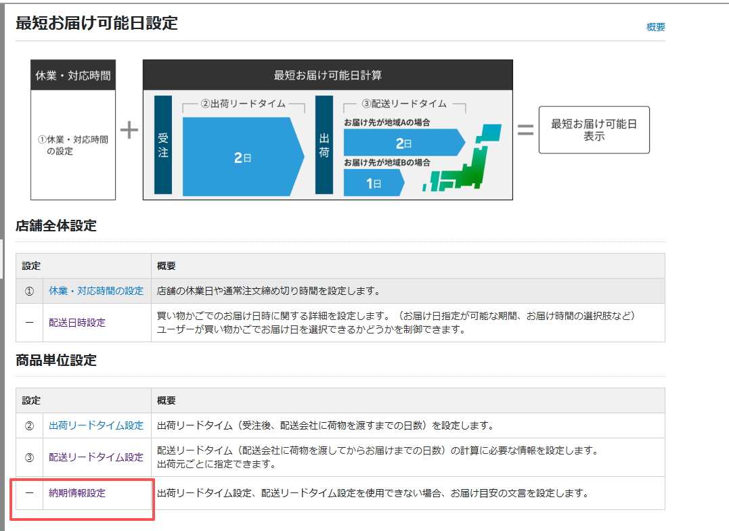Image resolution: width=729 pixels, height=531 pixels.
Task: Open 配送リードタイム設定 link
Action: tap(96, 457)
